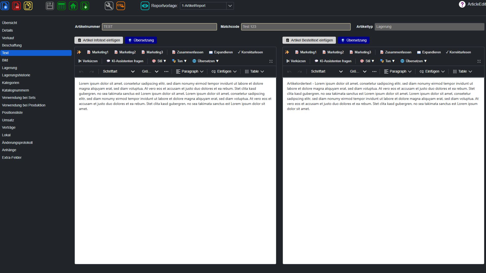Click the yellow copy document icon
Viewport: 486px width, 273px height.
[28, 6]
